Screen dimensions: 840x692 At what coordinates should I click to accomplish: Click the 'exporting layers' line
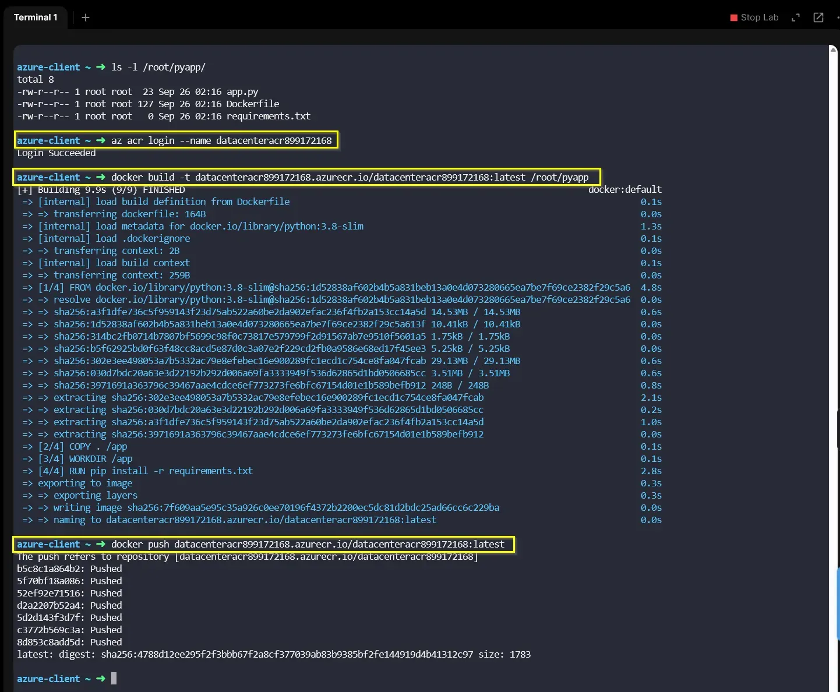[x=80, y=495]
